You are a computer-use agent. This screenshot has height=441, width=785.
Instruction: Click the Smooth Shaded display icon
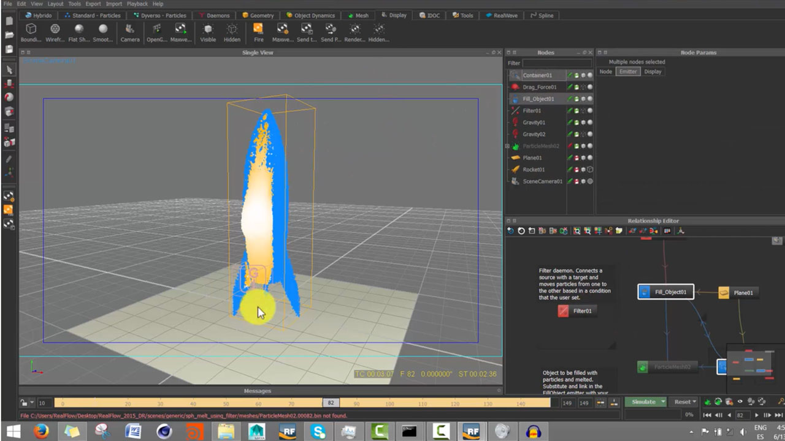[x=103, y=29]
